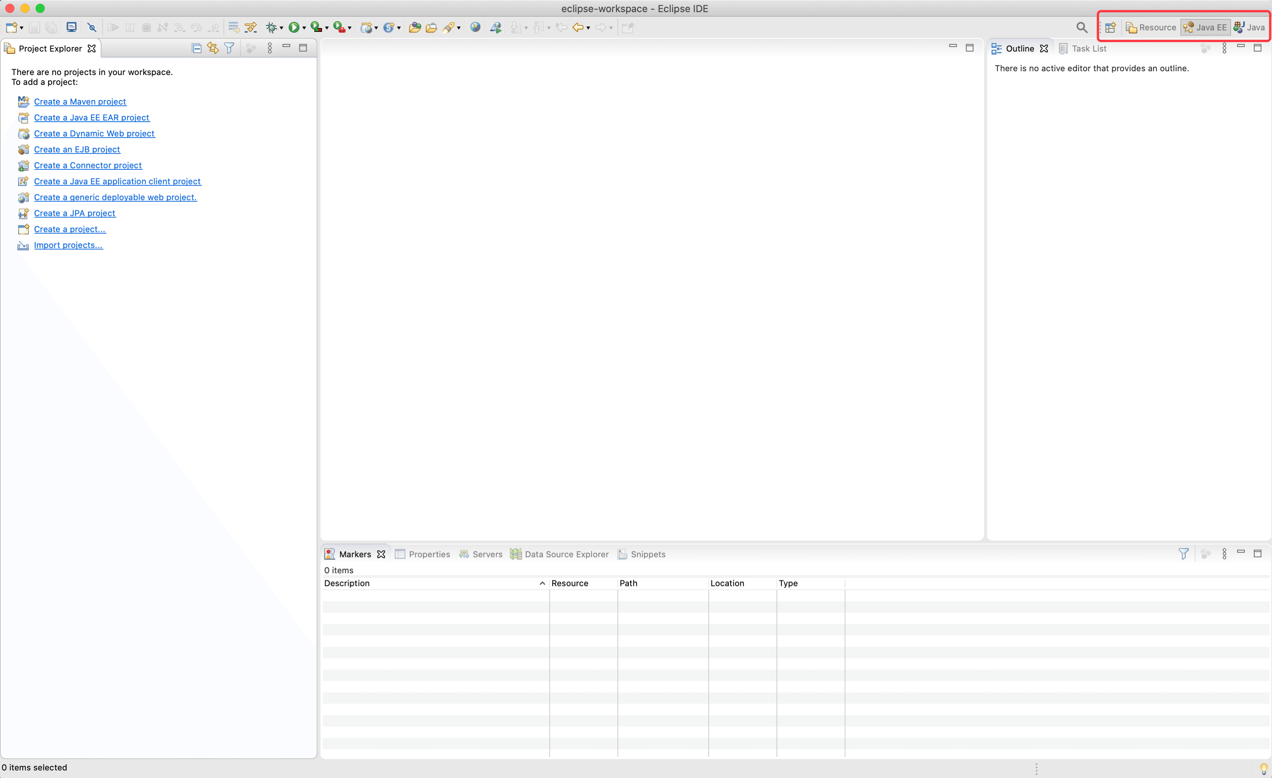Expand the Search flashlight dropdown arrow

click(458, 28)
